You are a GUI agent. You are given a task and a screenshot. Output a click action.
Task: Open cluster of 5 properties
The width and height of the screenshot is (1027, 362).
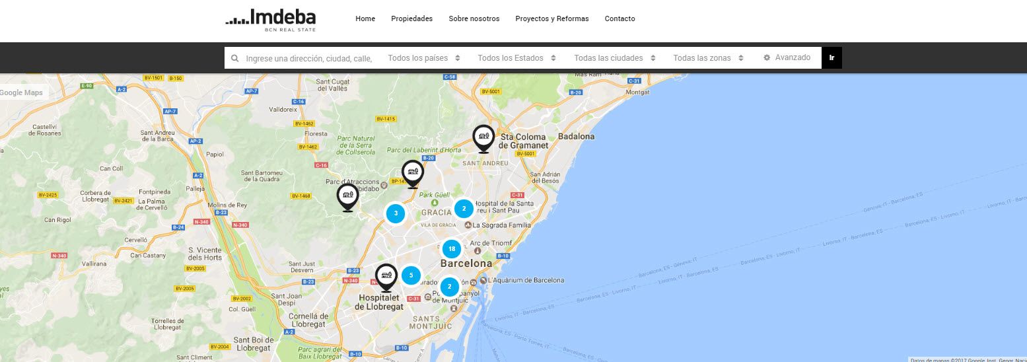[x=411, y=275]
